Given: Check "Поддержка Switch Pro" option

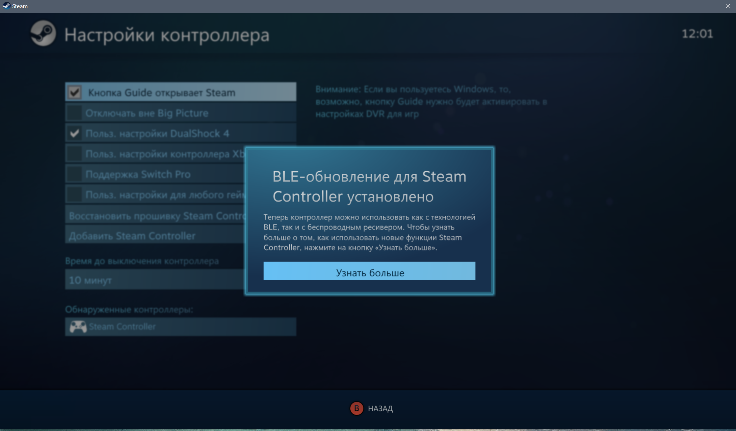Looking at the screenshot, I should coord(75,174).
